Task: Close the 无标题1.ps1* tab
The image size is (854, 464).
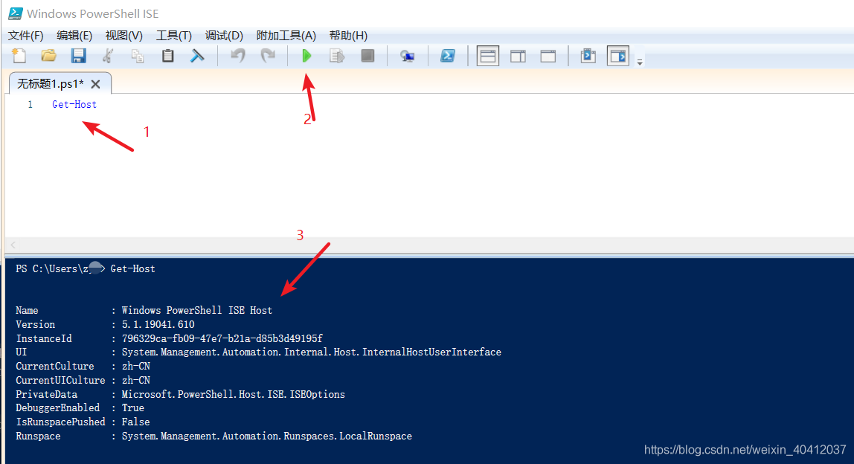Action: coord(96,84)
